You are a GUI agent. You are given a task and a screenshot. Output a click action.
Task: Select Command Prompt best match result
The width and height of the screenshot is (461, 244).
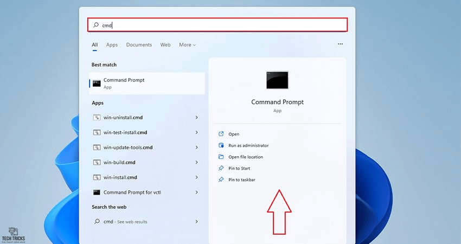147,84
